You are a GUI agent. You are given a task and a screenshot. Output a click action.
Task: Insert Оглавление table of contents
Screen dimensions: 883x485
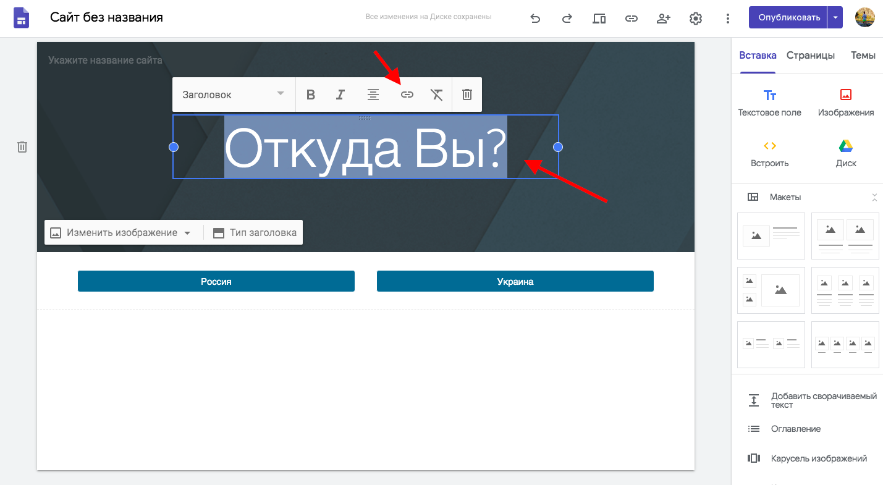(x=785, y=429)
